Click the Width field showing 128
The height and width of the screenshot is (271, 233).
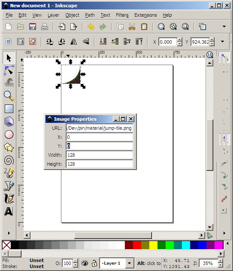tap(100, 155)
